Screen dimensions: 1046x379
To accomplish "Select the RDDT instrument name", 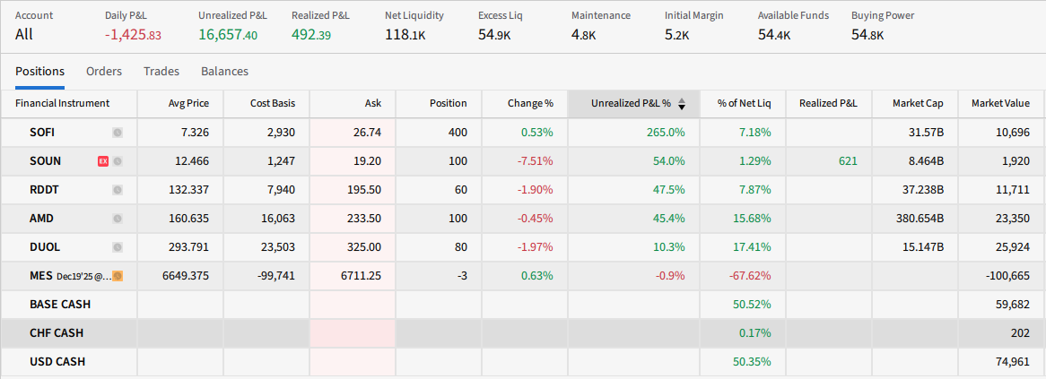I will point(46,190).
